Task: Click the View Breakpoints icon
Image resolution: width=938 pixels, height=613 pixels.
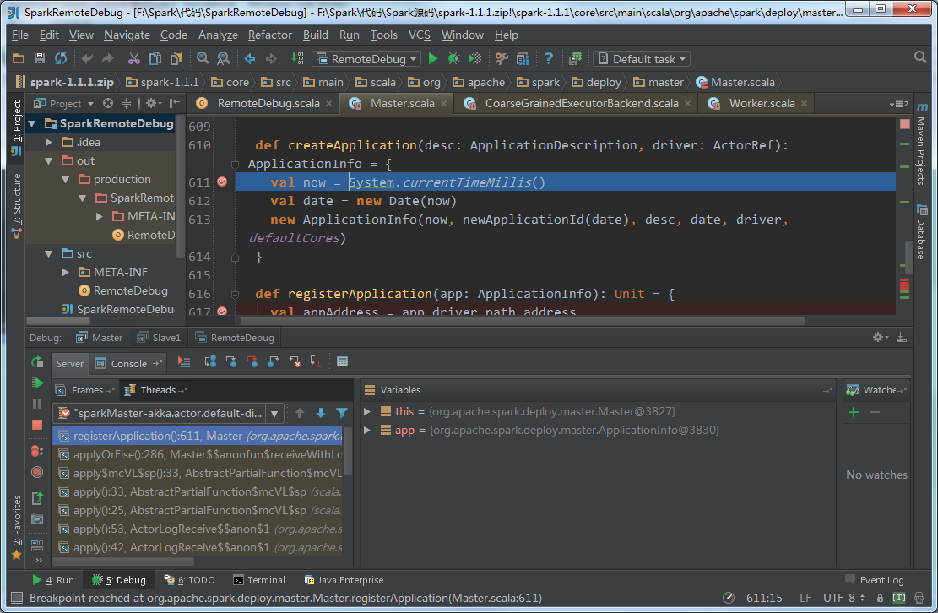Action: (37, 451)
